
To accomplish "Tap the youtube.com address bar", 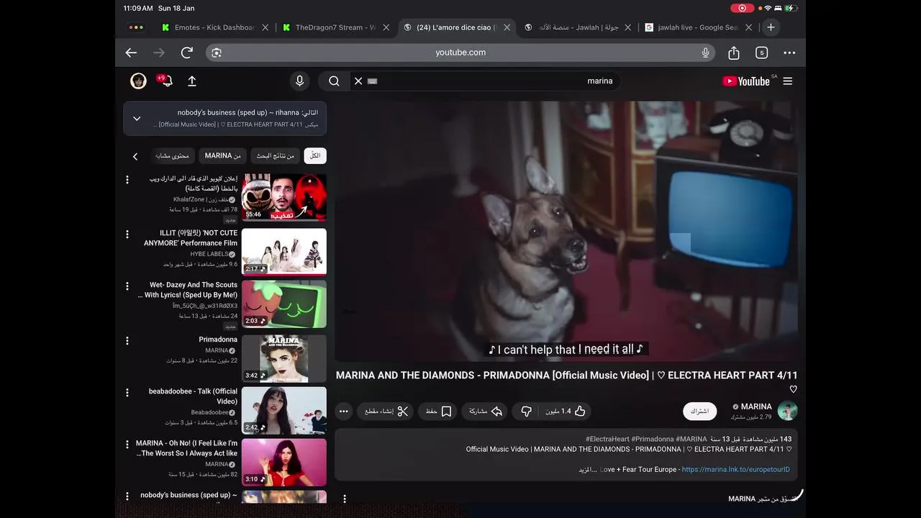I will [x=460, y=53].
